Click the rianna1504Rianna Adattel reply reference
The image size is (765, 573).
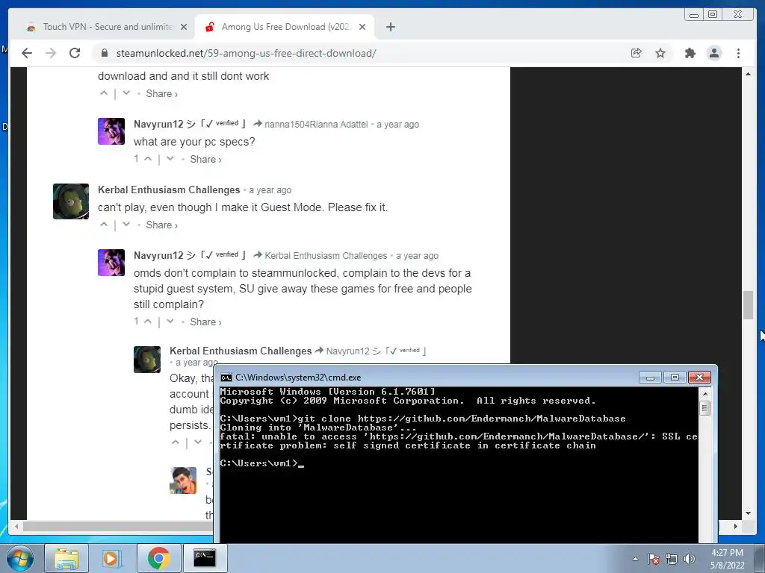[x=316, y=125]
